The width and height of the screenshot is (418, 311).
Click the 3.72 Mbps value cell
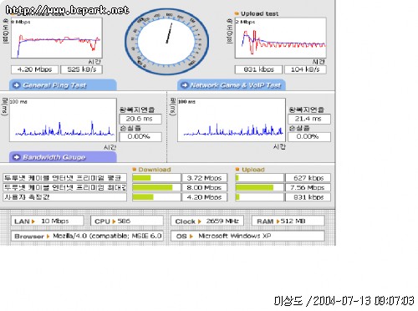[x=204, y=178]
